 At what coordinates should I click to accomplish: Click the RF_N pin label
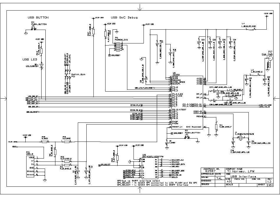(x=199, y=97)
